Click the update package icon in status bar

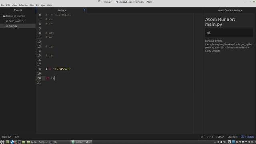coord(242,137)
